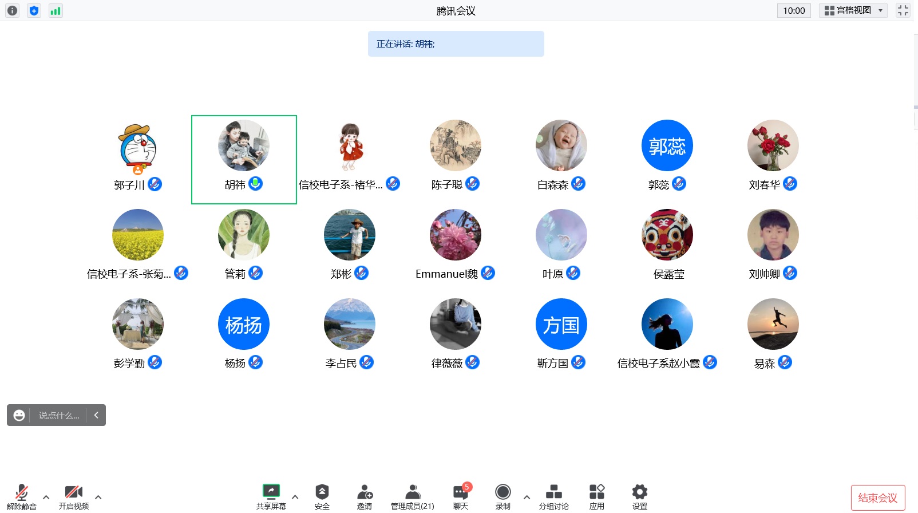Viewport: 918px width, 513px height.
Task: Click the Invite (邀请) icon
Action: click(x=365, y=496)
